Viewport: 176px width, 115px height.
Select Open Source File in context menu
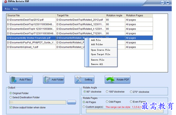pyautogui.click(x=100, y=50)
